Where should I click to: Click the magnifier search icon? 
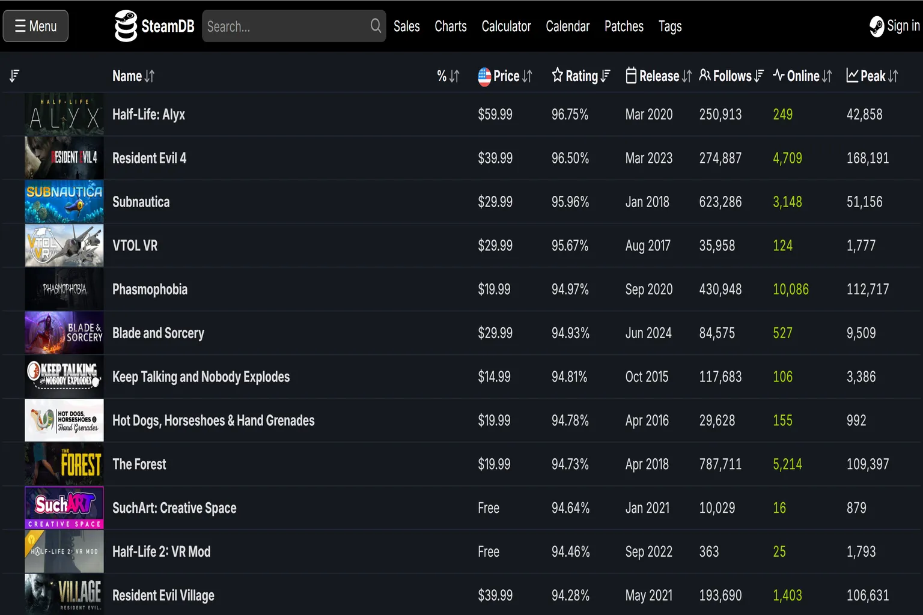pyautogui.click(x=376, y=26)
